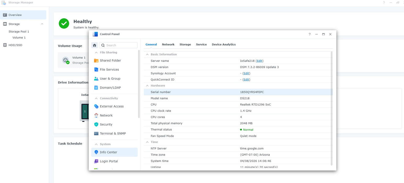The width and height of the screenshot is (404, 183).
Task: Open Domain/LDAP icon
Action: coord(96,88)
